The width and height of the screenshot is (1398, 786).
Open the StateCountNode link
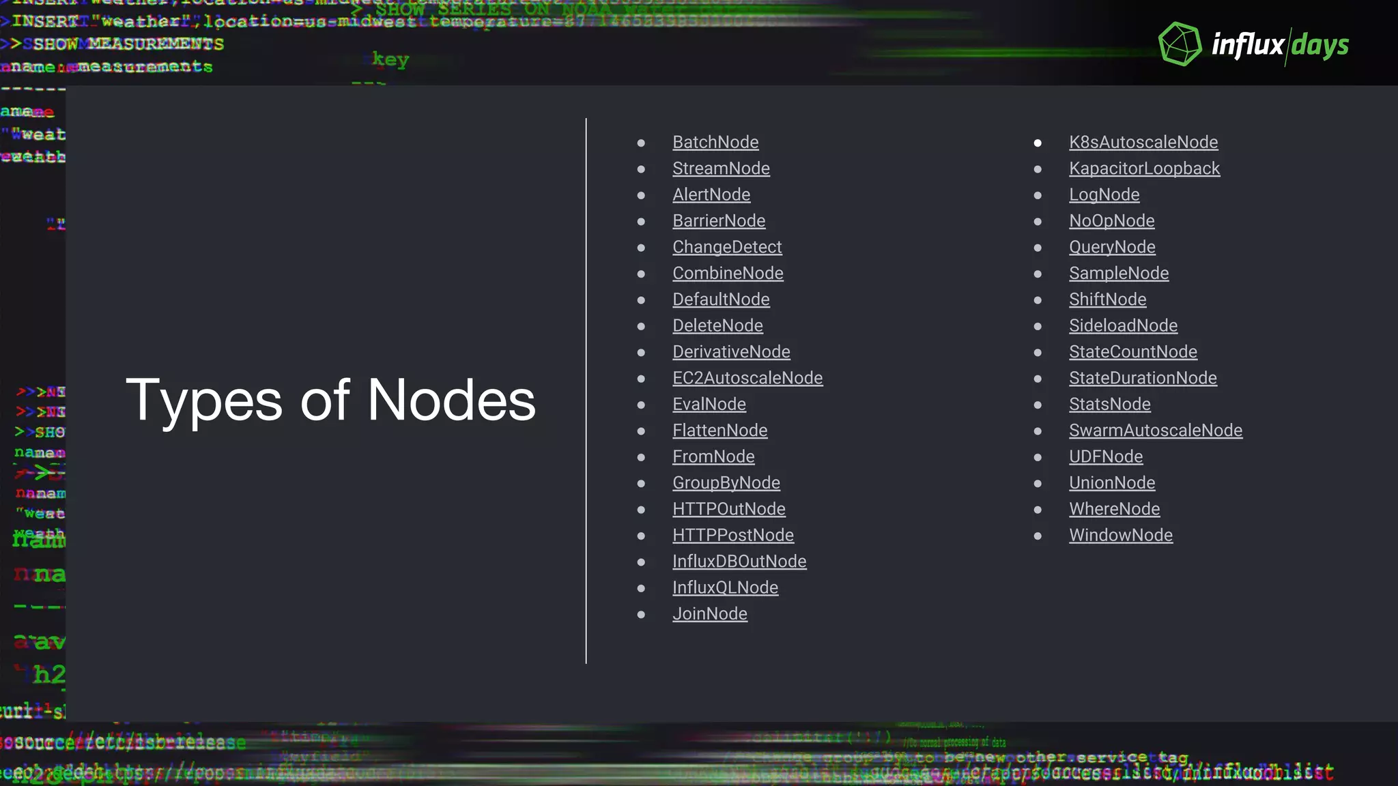click(1133, 351)
